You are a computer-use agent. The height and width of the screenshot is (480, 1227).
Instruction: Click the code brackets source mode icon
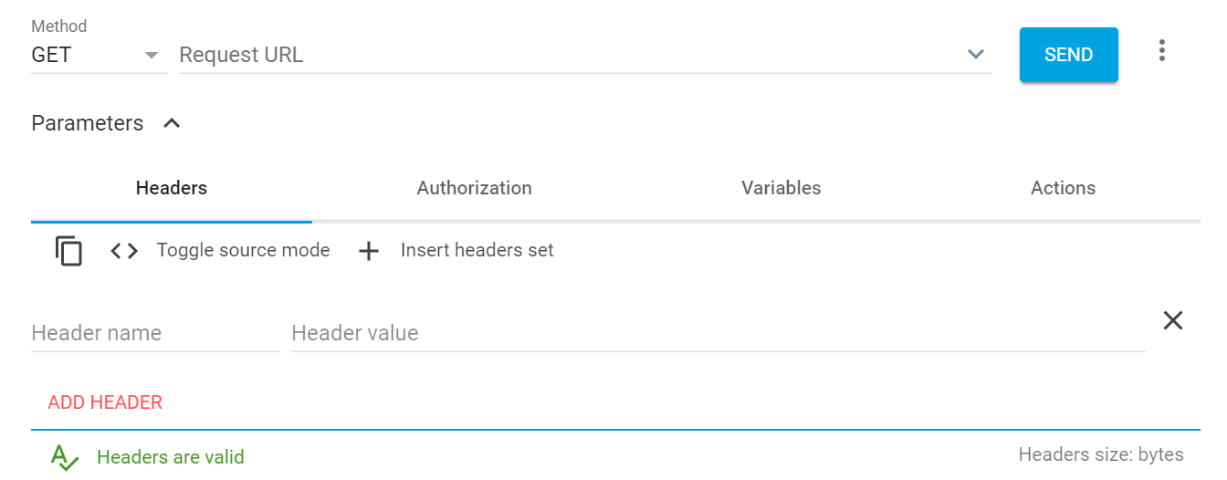point(124,250)
